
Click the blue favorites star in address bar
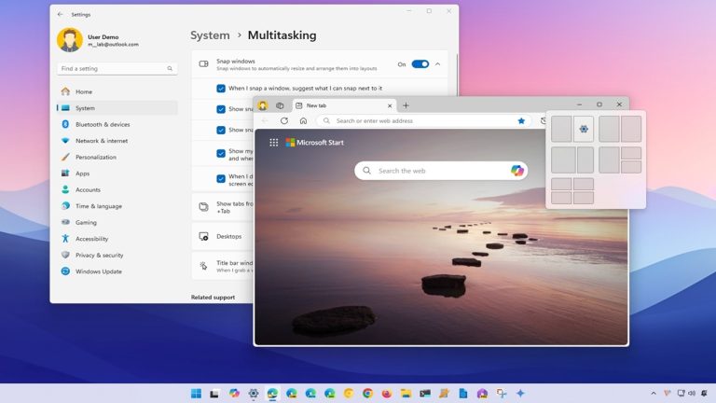[x=521, y=120]
